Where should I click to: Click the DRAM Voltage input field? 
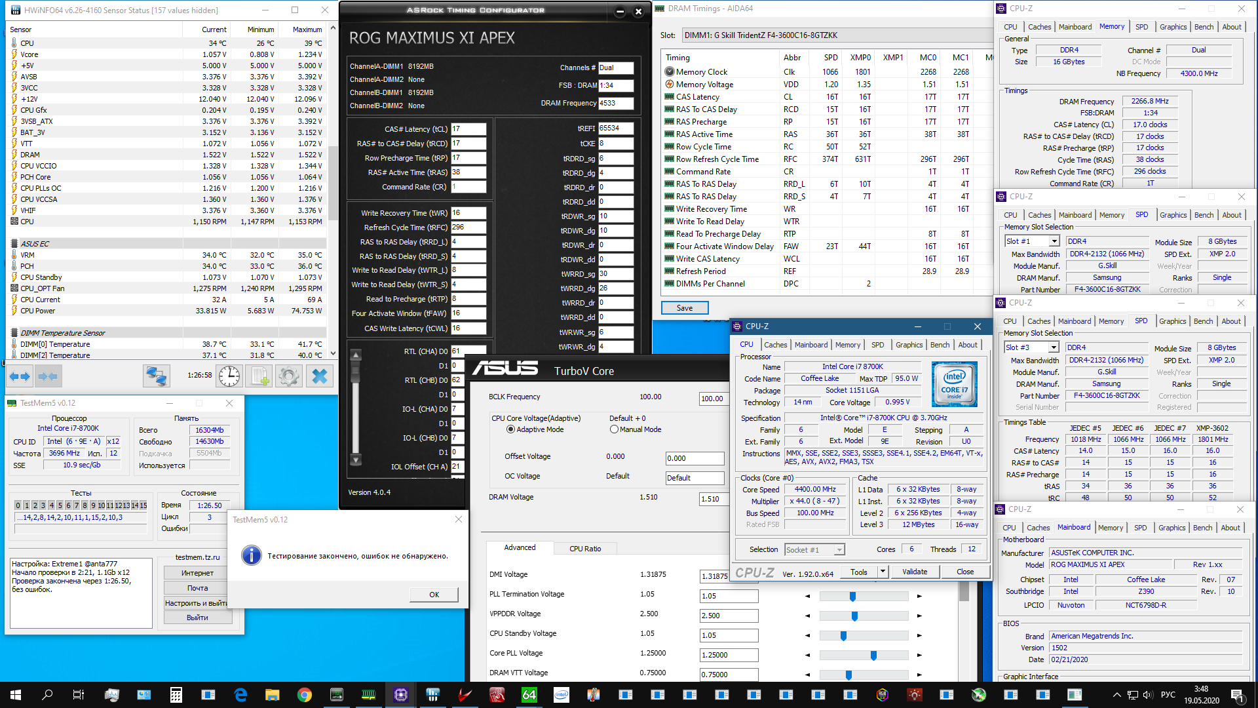pyautogui.click(x=713, y=499)
